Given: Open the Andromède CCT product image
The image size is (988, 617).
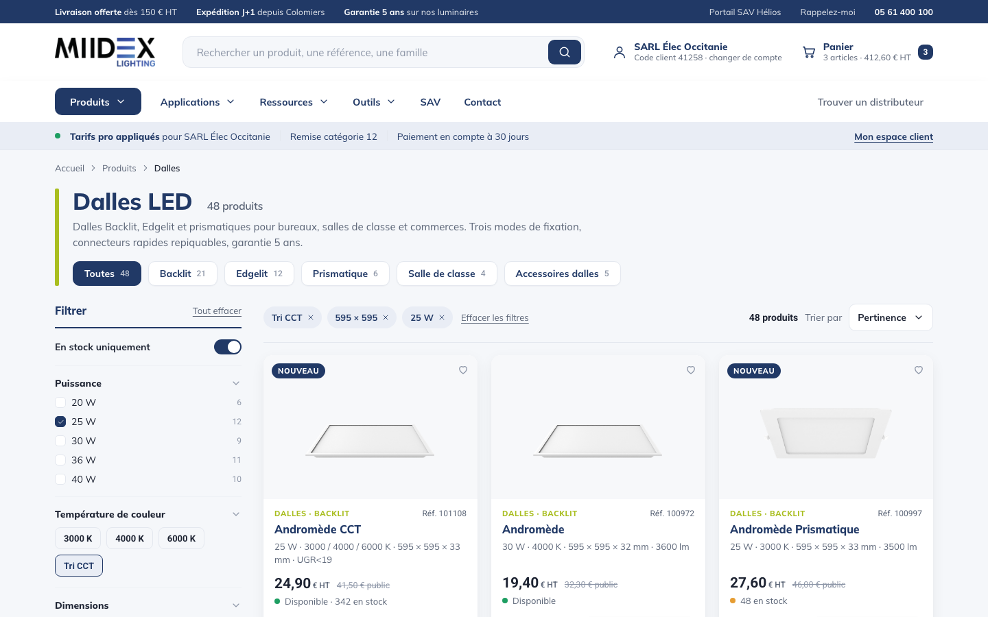Looking at the screenshot, I should 370,427.
